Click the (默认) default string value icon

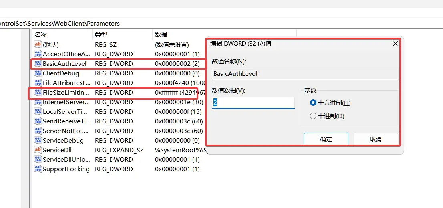[38, 45]
